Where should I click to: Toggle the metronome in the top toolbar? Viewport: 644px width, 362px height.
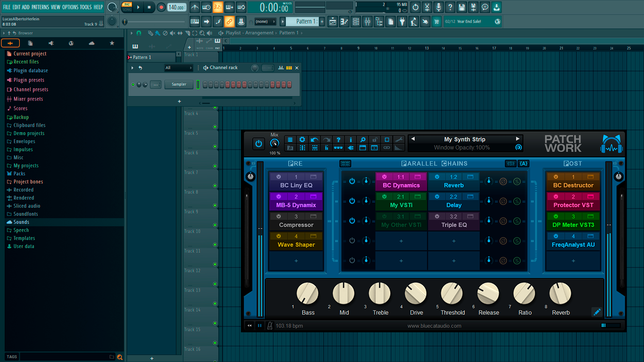pos(195,8)
